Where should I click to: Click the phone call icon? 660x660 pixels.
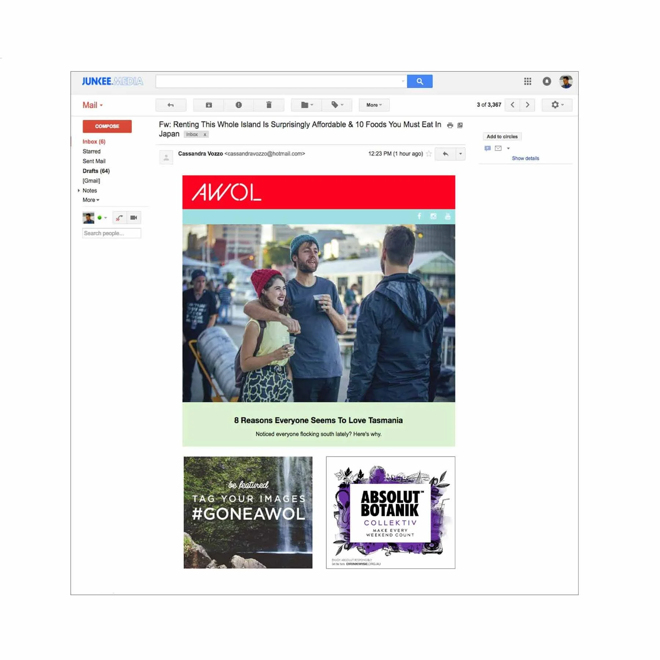coord(120,218)
